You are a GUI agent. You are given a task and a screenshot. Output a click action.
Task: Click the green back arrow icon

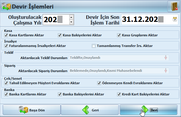(86, 110)
